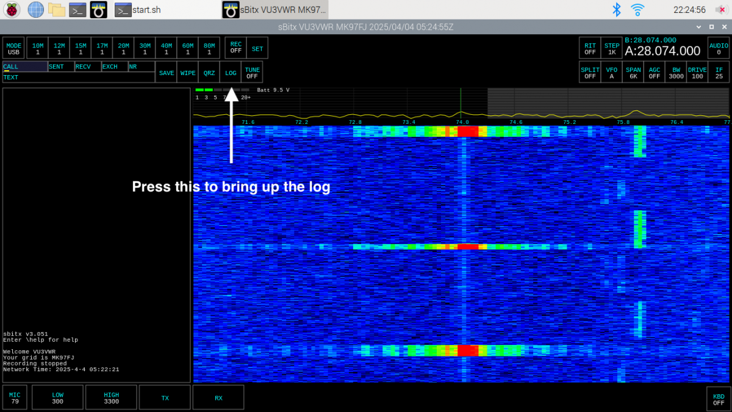Change the SPAN 6K setting
732x412 pixels.
coord(633,73)
